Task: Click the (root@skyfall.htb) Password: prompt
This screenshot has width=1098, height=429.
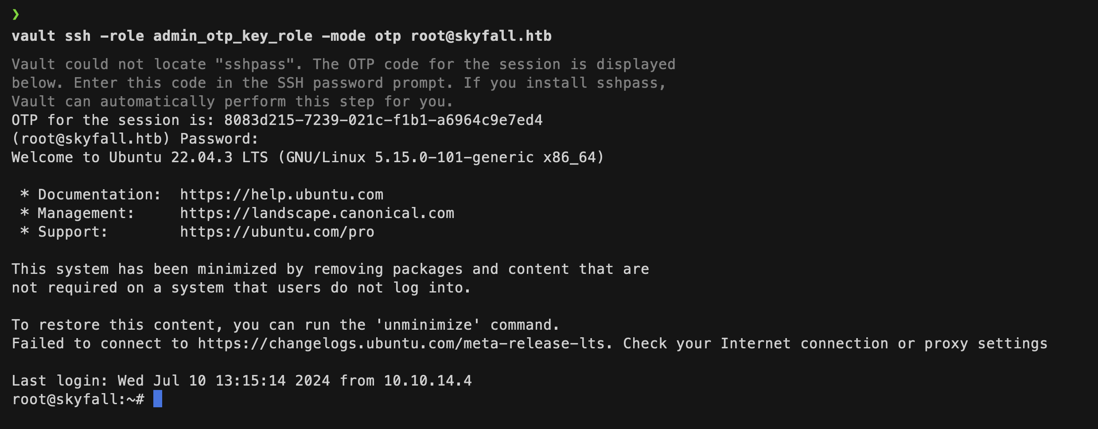Action: pyautogui.click(x=135, y=139)
